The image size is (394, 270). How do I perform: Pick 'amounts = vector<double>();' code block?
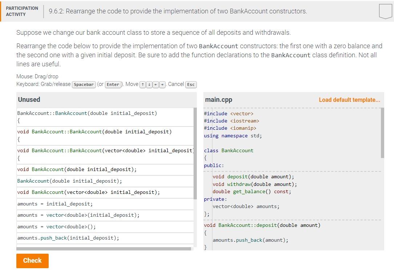point(57,227)
